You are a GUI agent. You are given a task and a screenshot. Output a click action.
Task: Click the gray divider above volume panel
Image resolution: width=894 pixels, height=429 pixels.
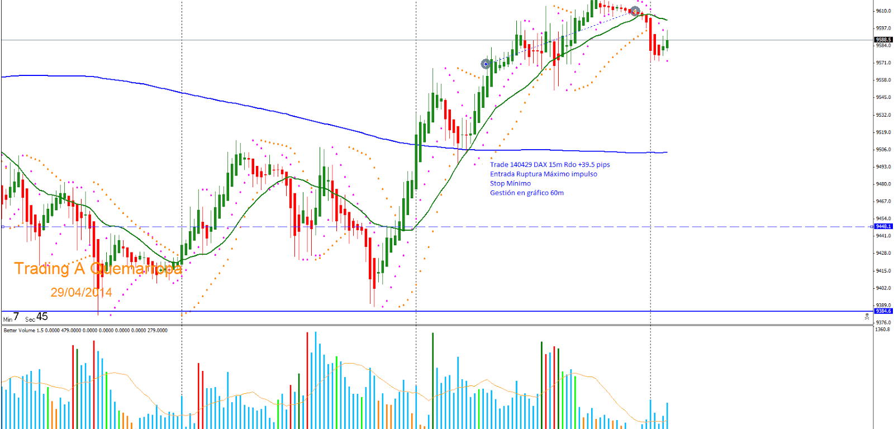(x=436, y=325)
